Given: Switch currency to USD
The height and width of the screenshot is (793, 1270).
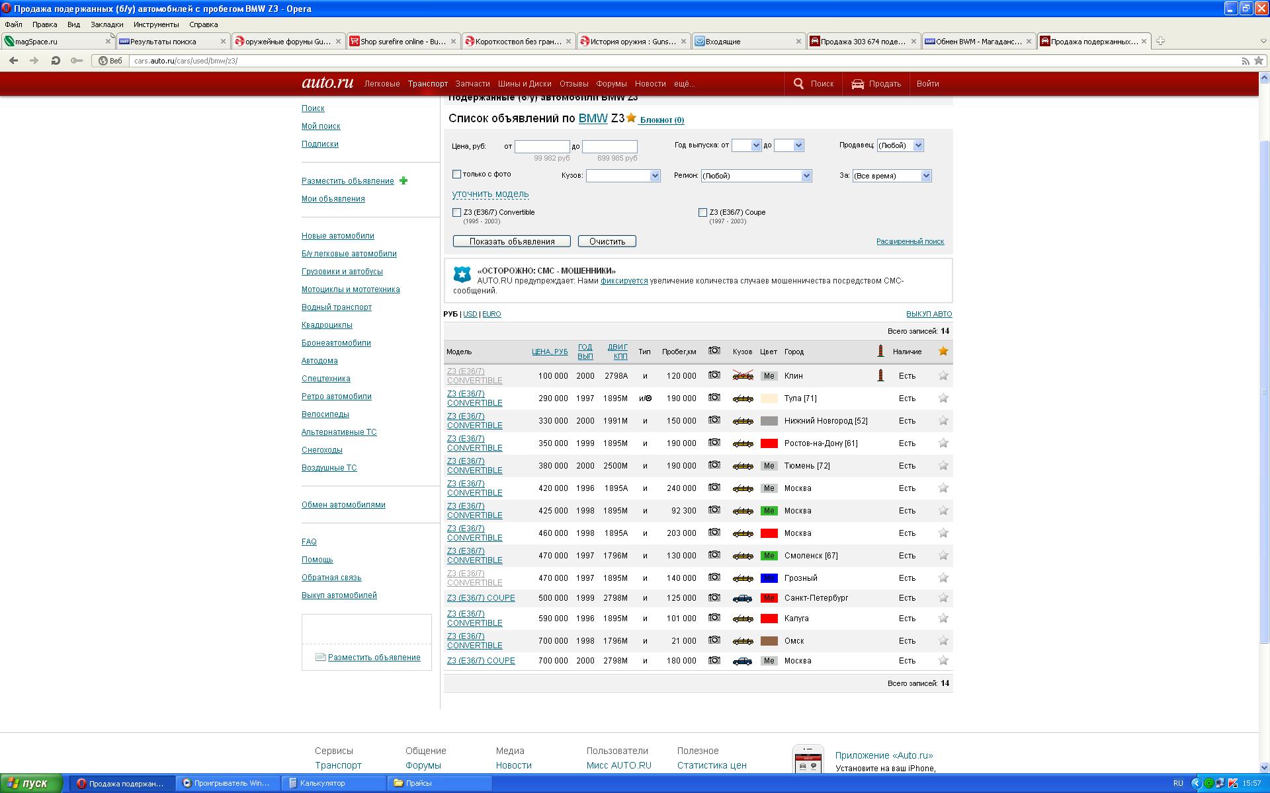Looking at the screenshot, I should (x=470, y=315).
